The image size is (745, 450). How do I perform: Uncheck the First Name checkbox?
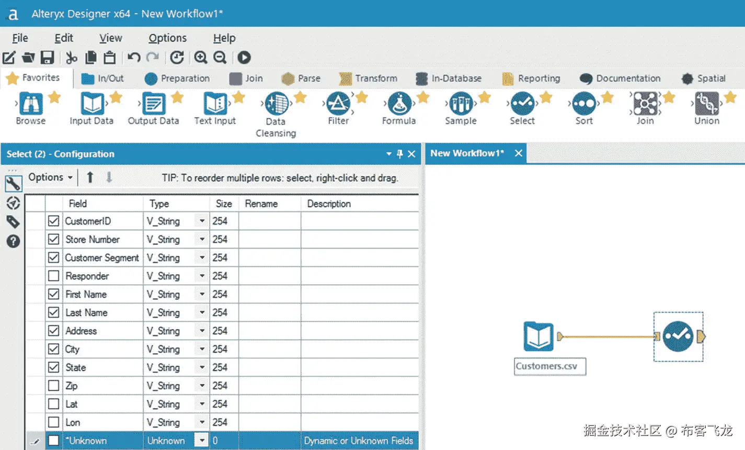(53, 294)
